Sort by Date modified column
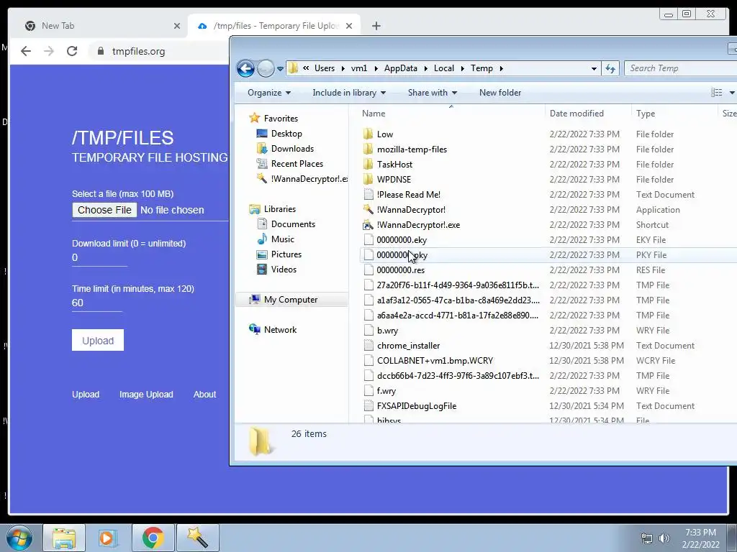 577,114
